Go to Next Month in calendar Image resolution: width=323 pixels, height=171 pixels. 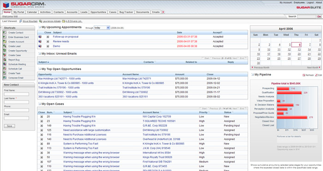[x=313, y=67]
